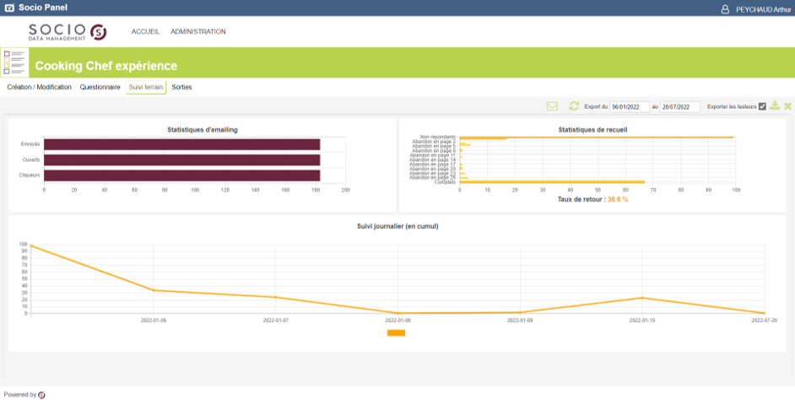Viewport: 795px width, 400px height.
Task: Toggle the orange legend swatch below the chart
Action: point(396,333)
